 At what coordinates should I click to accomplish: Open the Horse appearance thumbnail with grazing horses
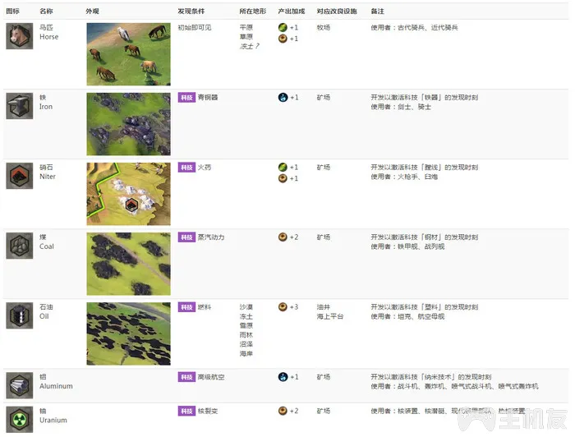(x=128, y=54)
